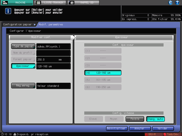Screen dimensions: 182x136
Task: Select the Modif. paramètres breadcrumb
Action: click(x=51, y=25)
